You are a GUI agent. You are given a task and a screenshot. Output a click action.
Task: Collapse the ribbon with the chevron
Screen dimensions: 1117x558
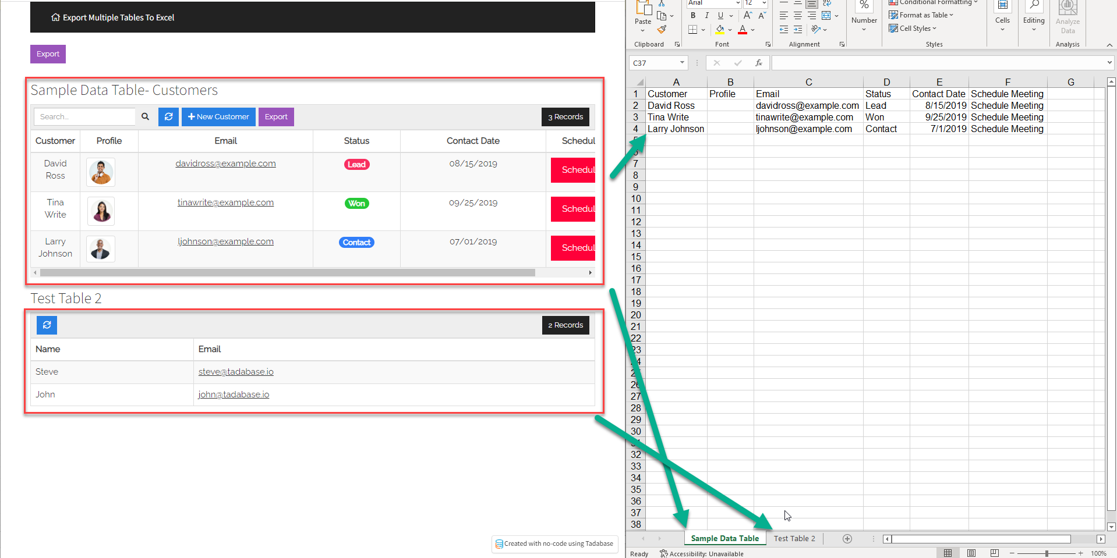pos(1108,45)
